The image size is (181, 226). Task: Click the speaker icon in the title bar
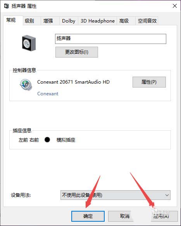click(x=6, y=6)
